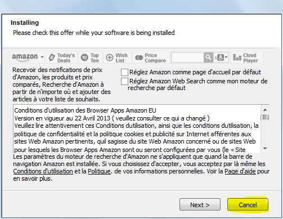Screen dimensions: 283x219
Task: Open the Conditions d'utilisation link
Action: point(43,171)
